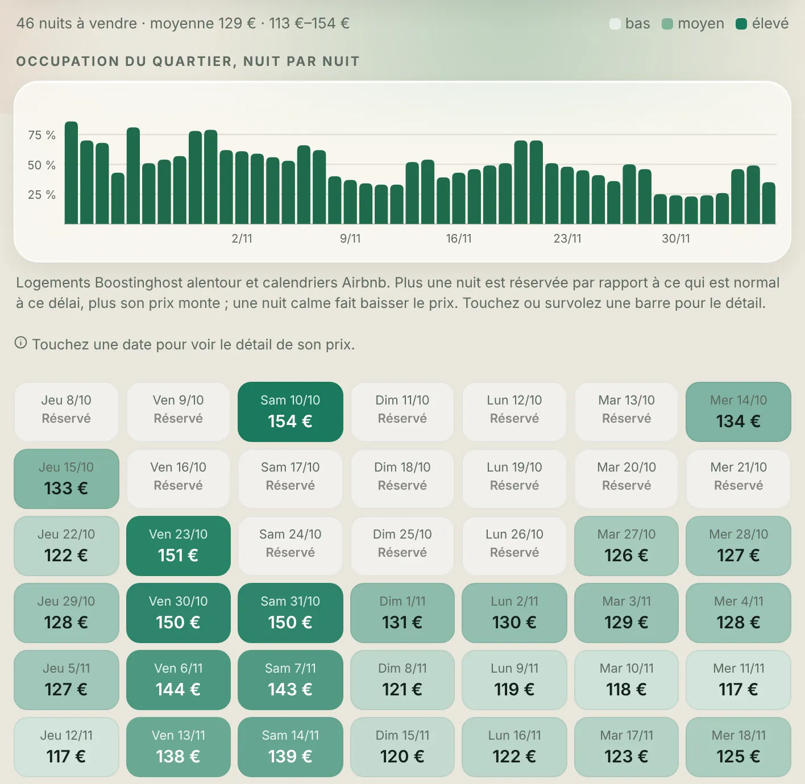The image size is (805, 784).
Task: Tap Dim 15/11 at 120 €
Action: (x=402, y=747)
